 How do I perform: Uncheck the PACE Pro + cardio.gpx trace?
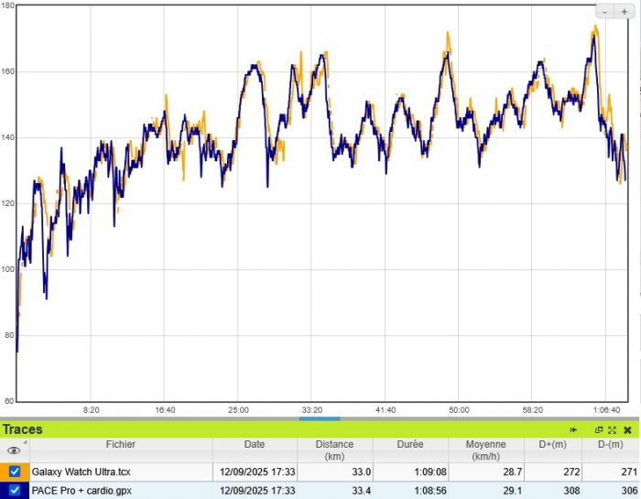pyautogui.click(x=15, y=490)
